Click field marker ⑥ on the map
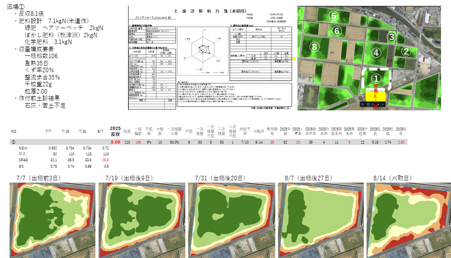The width and height of the screenshot is (451, 258). click(336, 31)
